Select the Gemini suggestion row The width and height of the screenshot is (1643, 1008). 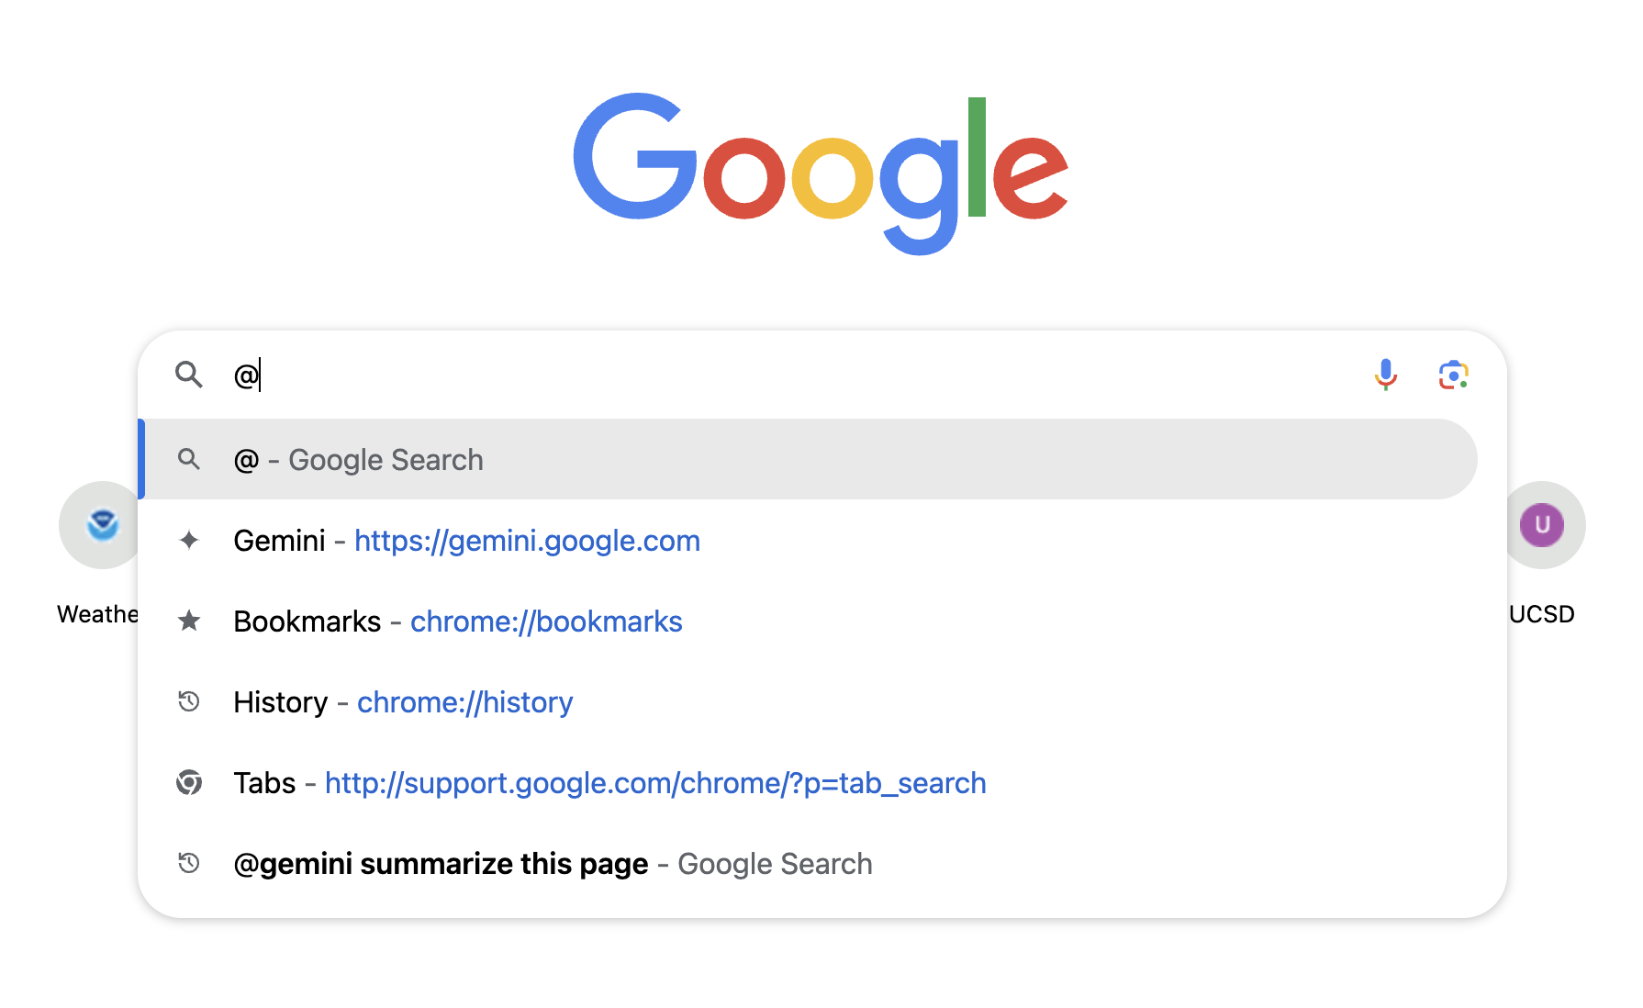click(x=467, y=541)
